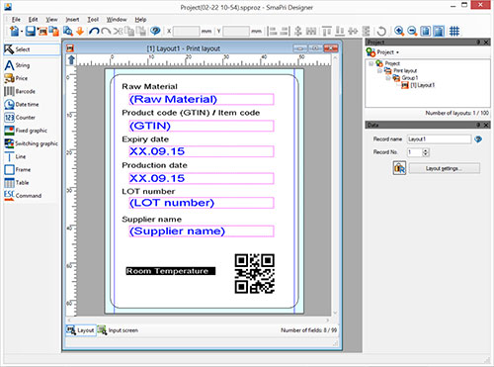The width and height of the screenshot is (494, 367).
Task: Close the Project panel
Action: tap(486, 43)
